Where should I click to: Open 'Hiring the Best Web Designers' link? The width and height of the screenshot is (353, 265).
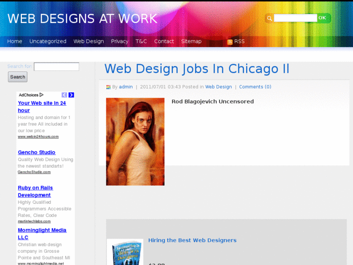pos(192,240)
